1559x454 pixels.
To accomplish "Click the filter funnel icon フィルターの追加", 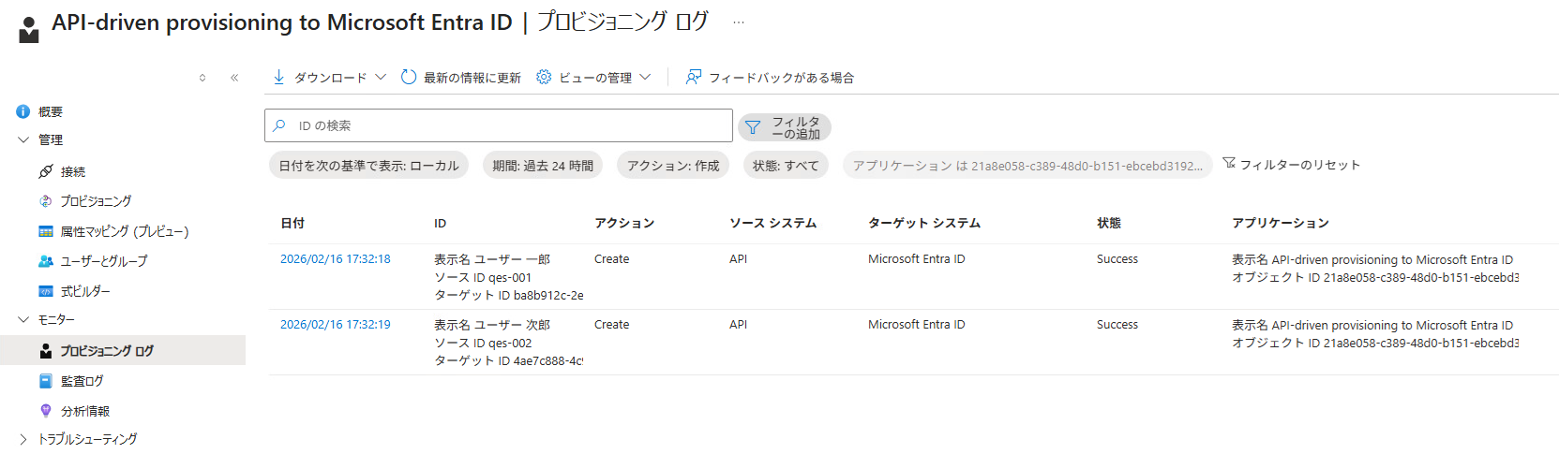I will tap(753, 127).
